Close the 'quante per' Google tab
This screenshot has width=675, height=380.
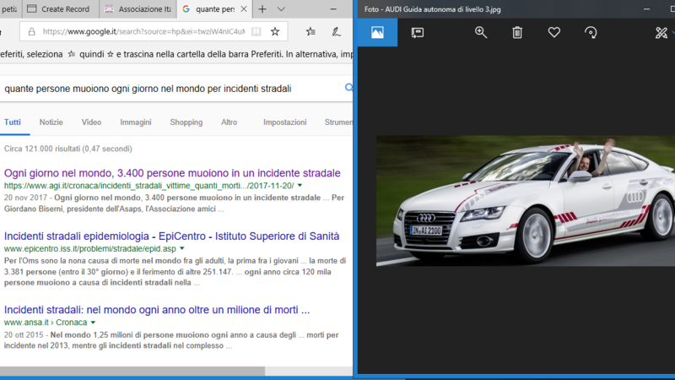(x=244, y=9)
